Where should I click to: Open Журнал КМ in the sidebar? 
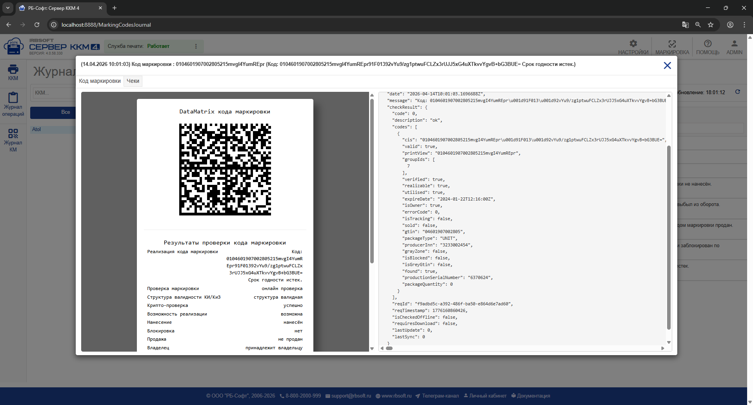click(x=13, y=140)
